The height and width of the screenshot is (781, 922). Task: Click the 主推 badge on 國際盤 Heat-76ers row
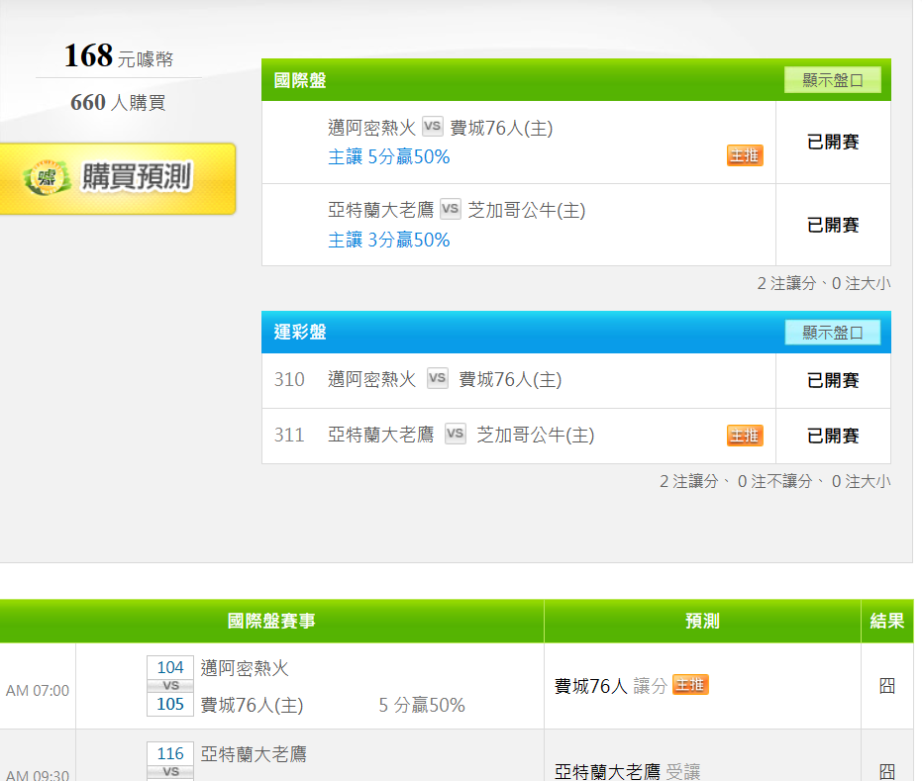coord(745,155)
